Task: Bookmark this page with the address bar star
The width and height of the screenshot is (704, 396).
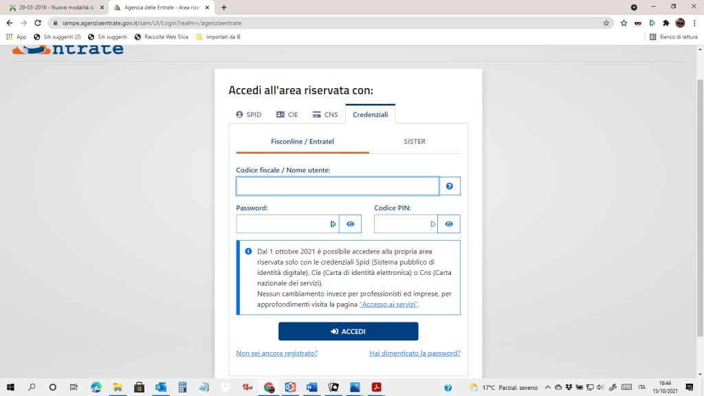Action: (x=606, y=23)
